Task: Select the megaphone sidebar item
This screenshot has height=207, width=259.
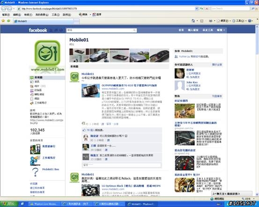Action: pyautogui.click(x=38, y=103)
